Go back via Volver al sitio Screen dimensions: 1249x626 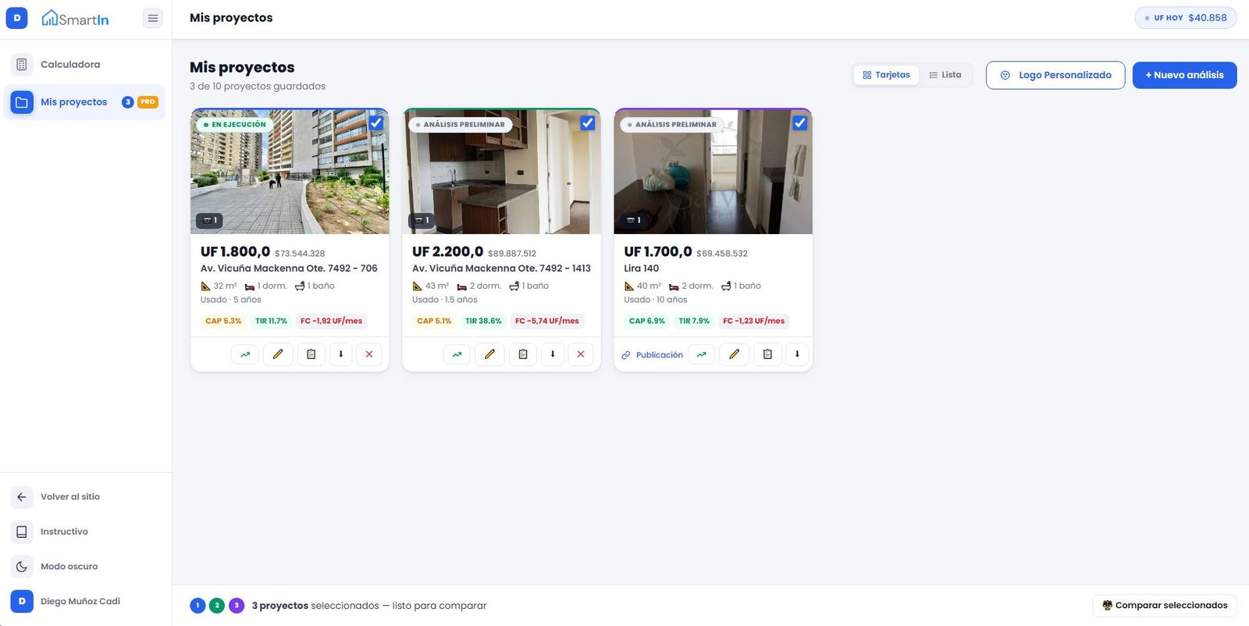pyautogui.click(x=84, y=497)
